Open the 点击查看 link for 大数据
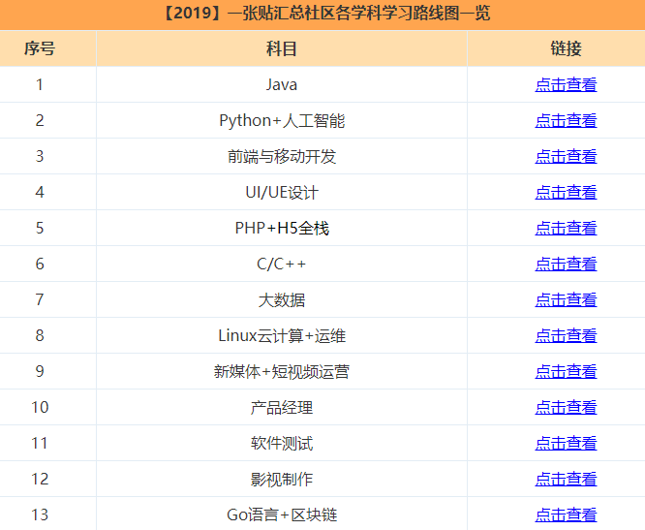Image resolution: width=645 pixels, height=530 pixels. [566, 299]
